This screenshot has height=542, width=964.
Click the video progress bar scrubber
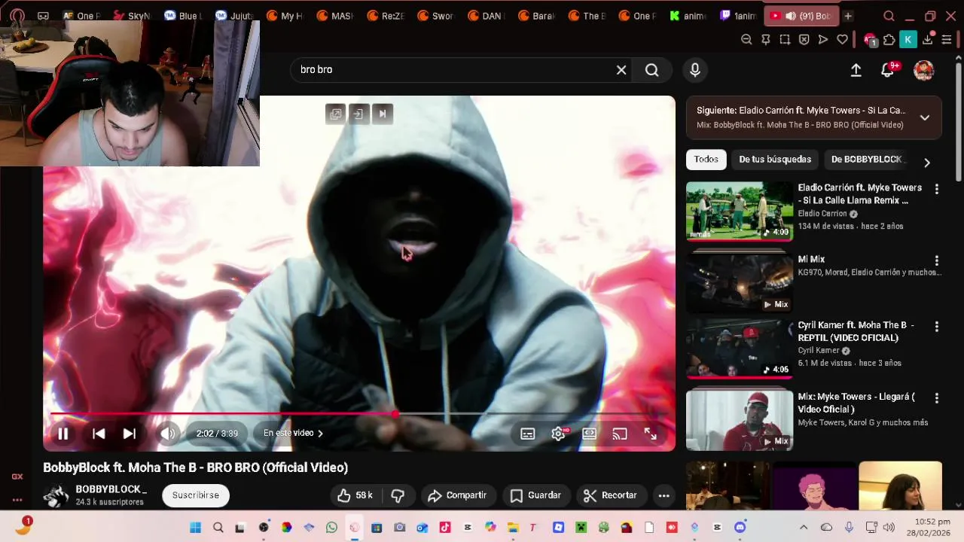click(395, 414)
